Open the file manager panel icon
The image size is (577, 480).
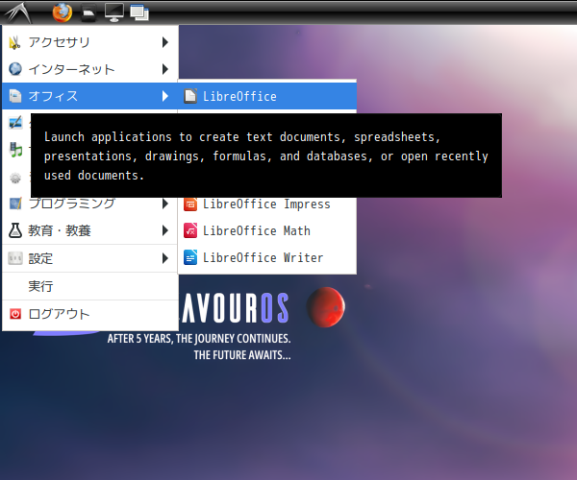(x=88, y=12)
